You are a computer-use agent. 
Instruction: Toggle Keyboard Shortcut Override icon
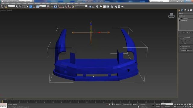coord(55,7)
